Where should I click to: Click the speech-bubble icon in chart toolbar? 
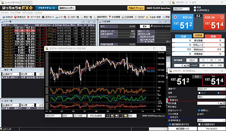click(x=117, y=116)
